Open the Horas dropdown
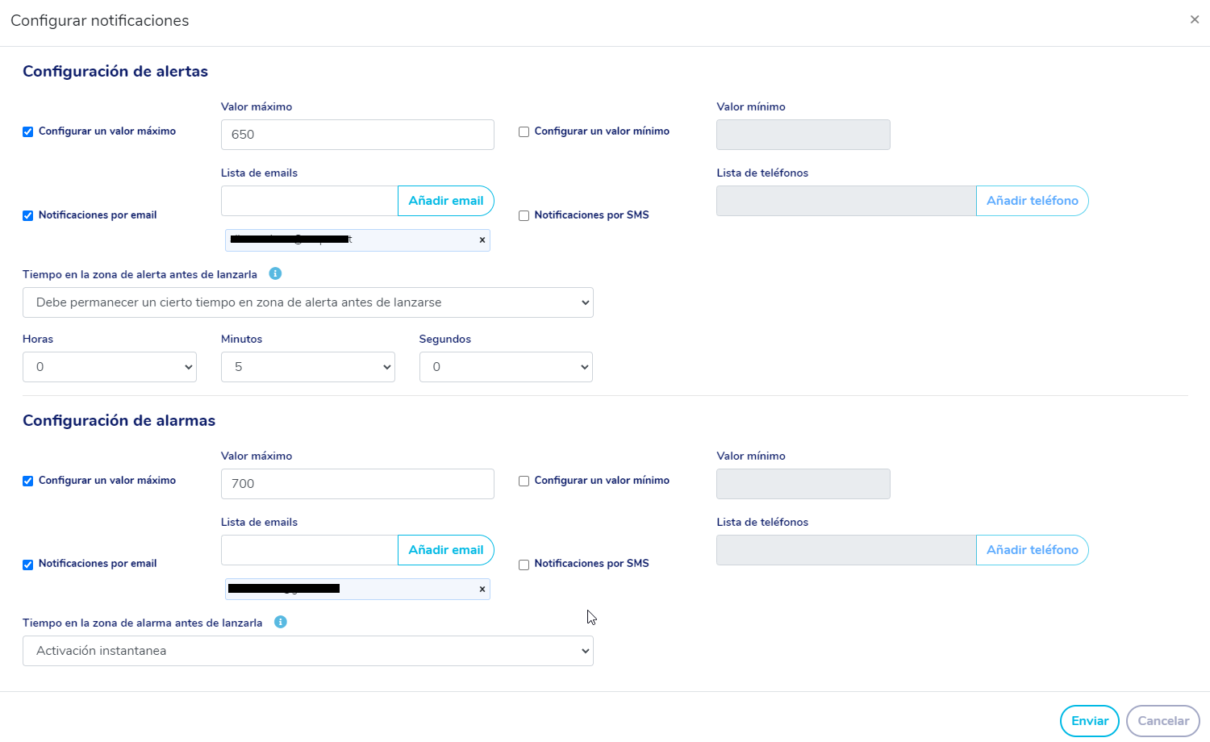Image resolution: width=1210 pixels, height=742 pixels. (110, 367)
